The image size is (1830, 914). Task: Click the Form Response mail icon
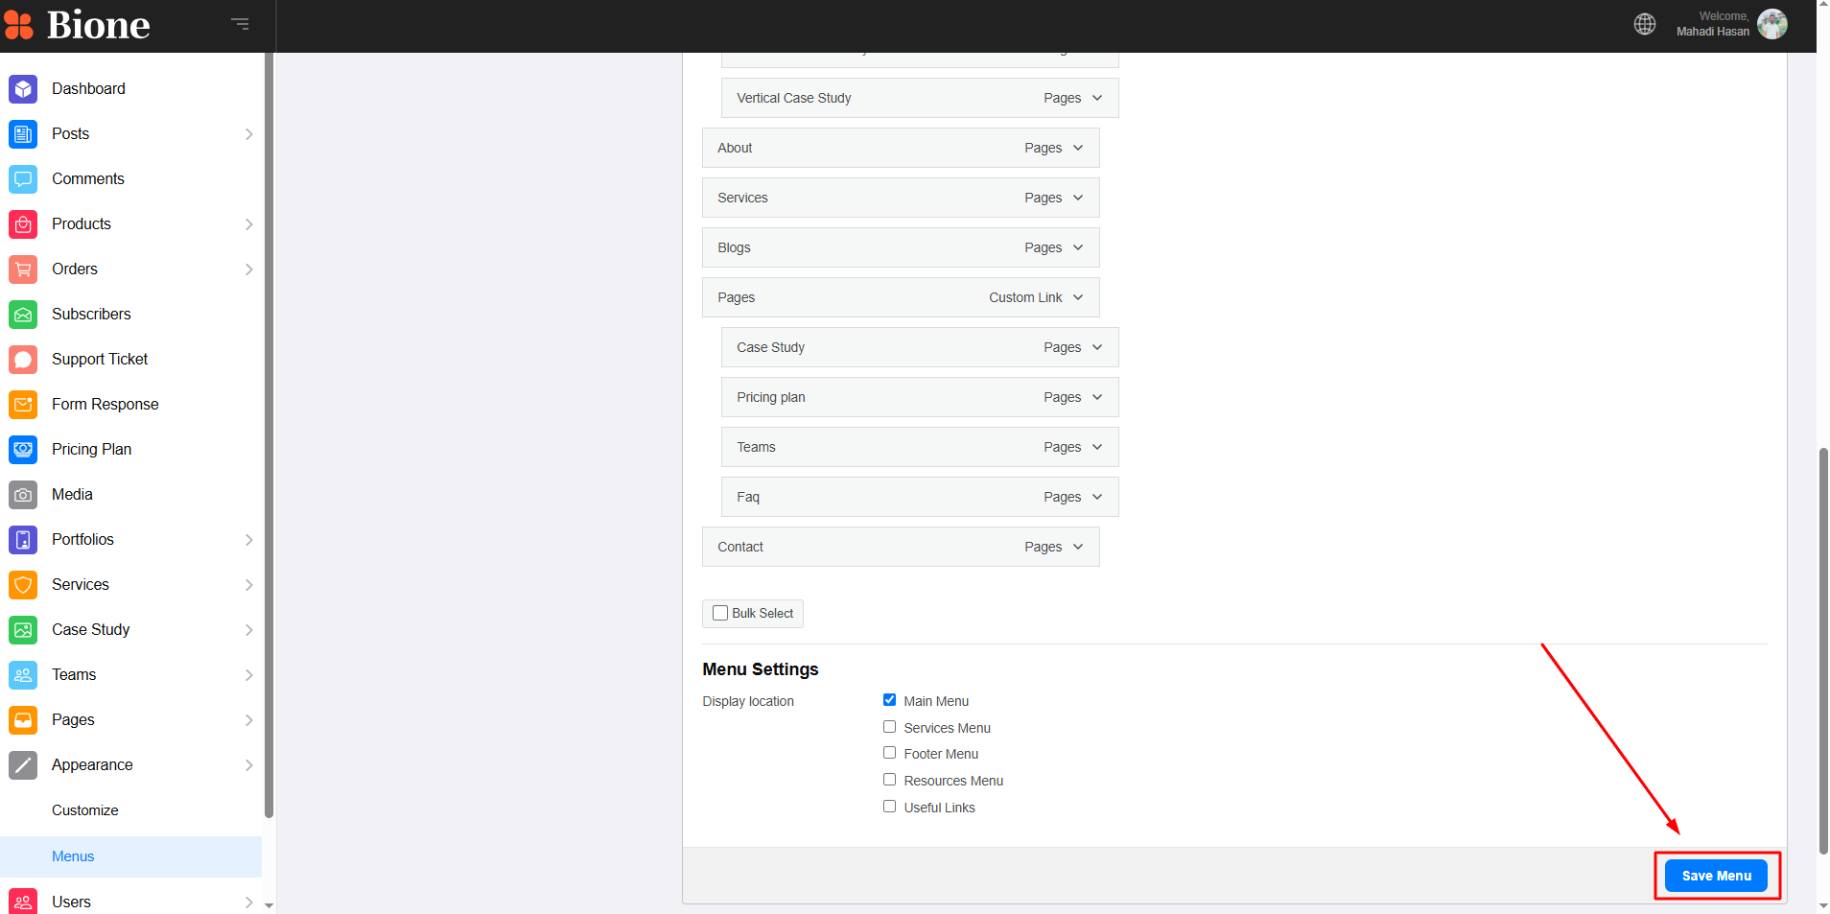[x=23, y=405]
